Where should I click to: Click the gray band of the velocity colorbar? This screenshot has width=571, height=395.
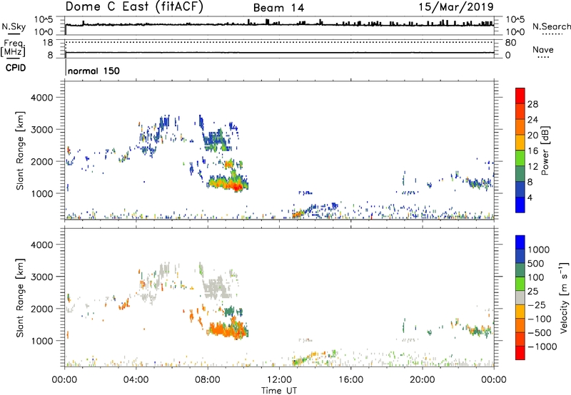pyautogui.click(x=520, y=297)
